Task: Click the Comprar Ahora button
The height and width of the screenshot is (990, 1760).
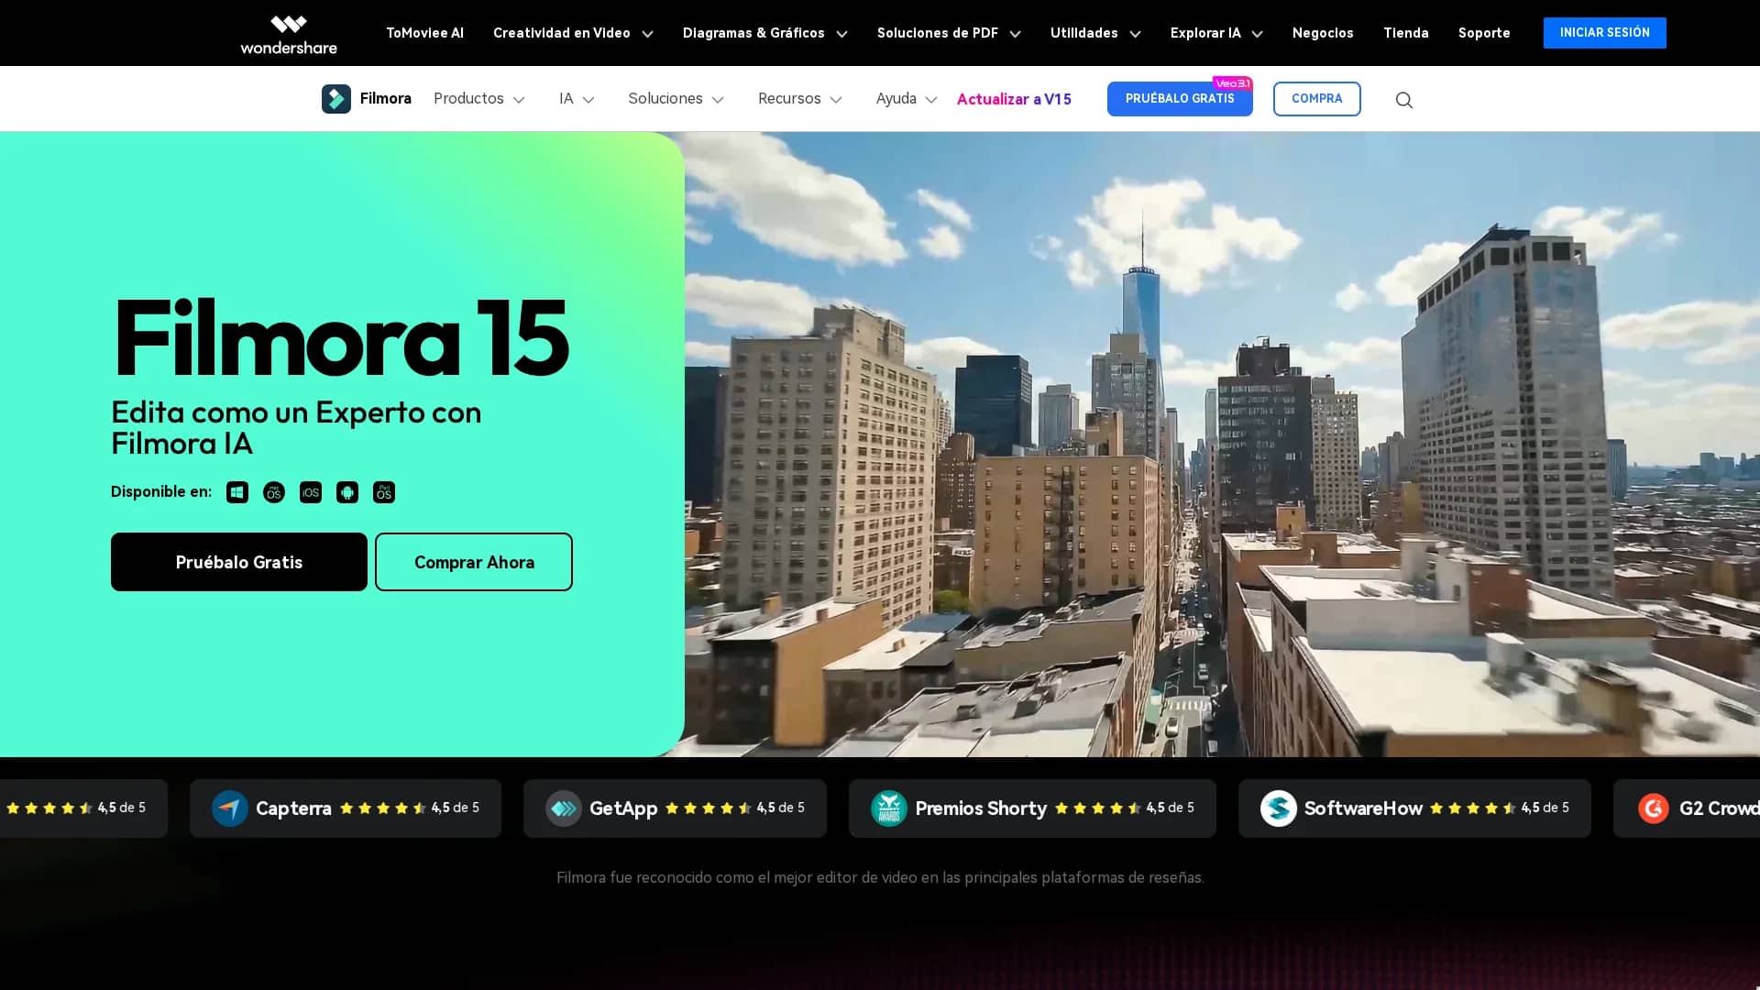Action: click(474, 562)
